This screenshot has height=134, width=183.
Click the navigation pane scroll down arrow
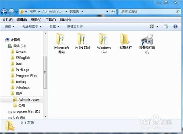[x=45, y=117]
